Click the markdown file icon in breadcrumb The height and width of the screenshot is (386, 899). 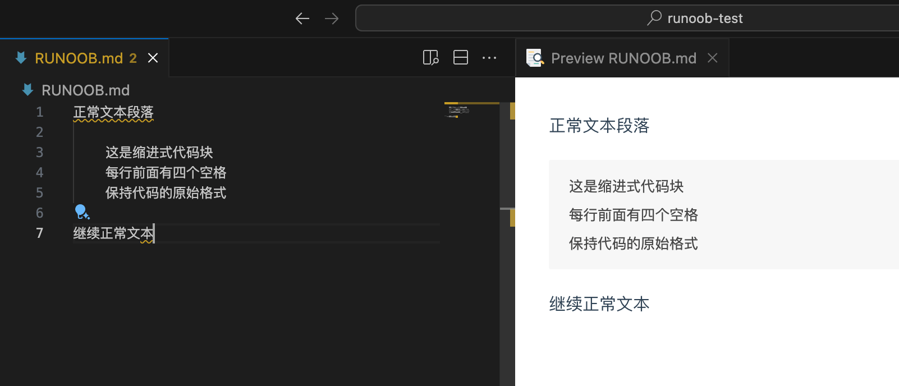point(27,90)
